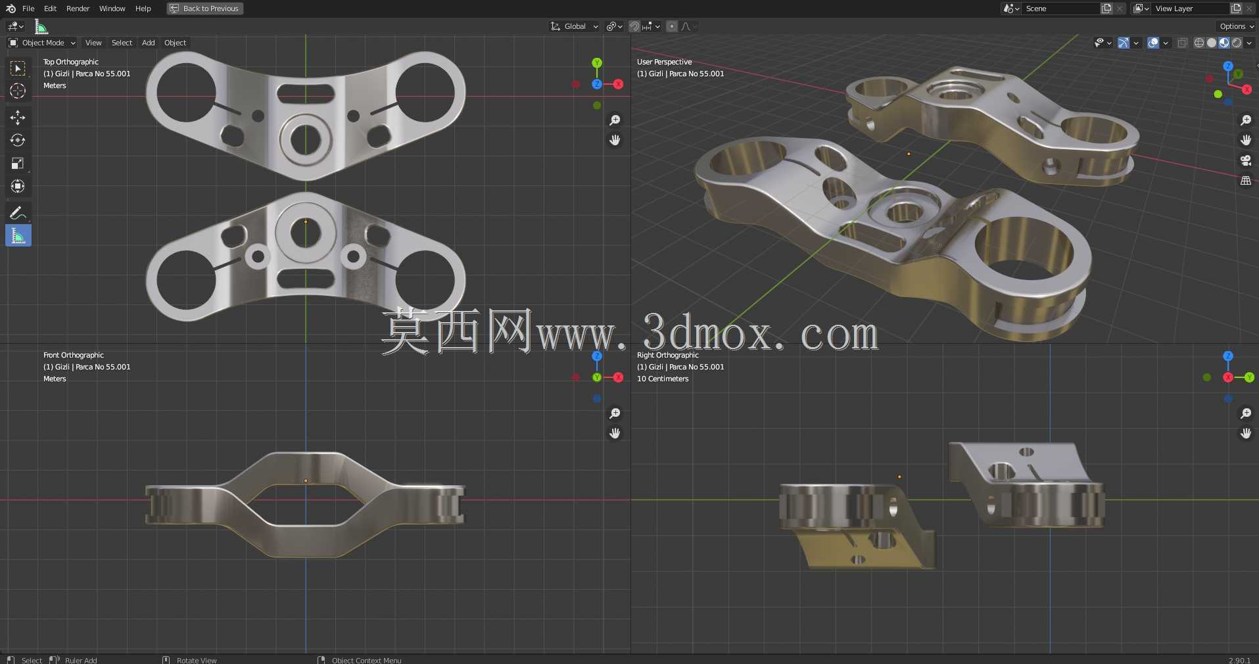The width and height of the screenshot is (1259, 664).
Task: Select the Select Box tool in toolbar
Action: 18,68
